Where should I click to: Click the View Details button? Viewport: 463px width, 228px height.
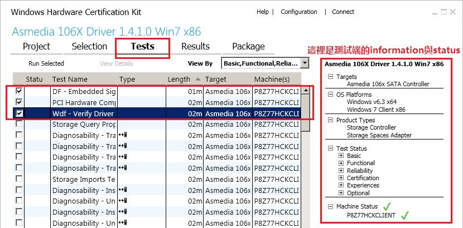pos(116,63)
